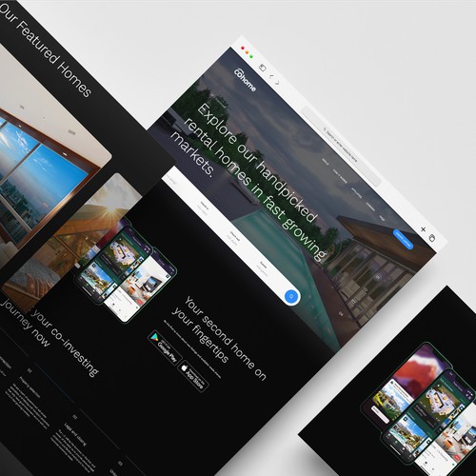This screenshot has height=476, width=476.
Task: Go forward with the browser forward arrow
Action: click(x=277, y=83)
